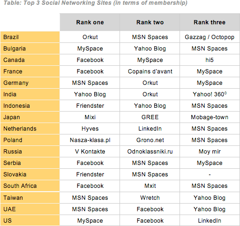
Task: Select the Copains d'avant cell
Action: pos(150,72)
